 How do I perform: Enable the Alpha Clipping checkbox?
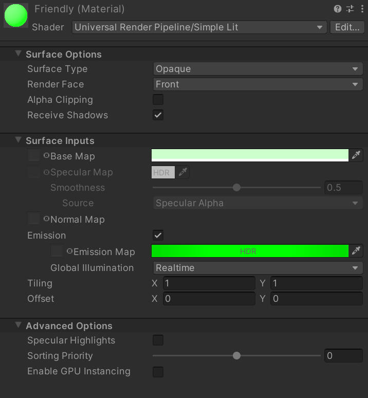point(158,100)
